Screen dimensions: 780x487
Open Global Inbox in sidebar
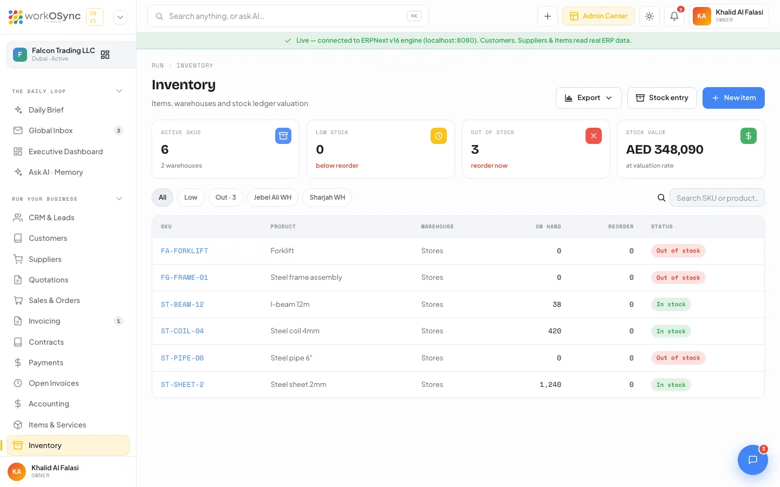pos(68,130)
